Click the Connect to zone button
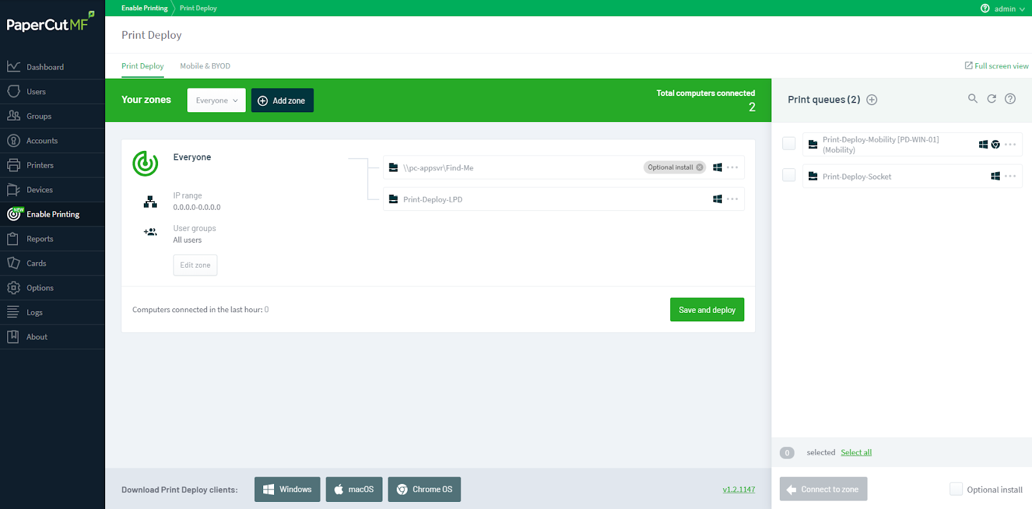This screenshot has width=1032, height=509. (x=823, y=489)
